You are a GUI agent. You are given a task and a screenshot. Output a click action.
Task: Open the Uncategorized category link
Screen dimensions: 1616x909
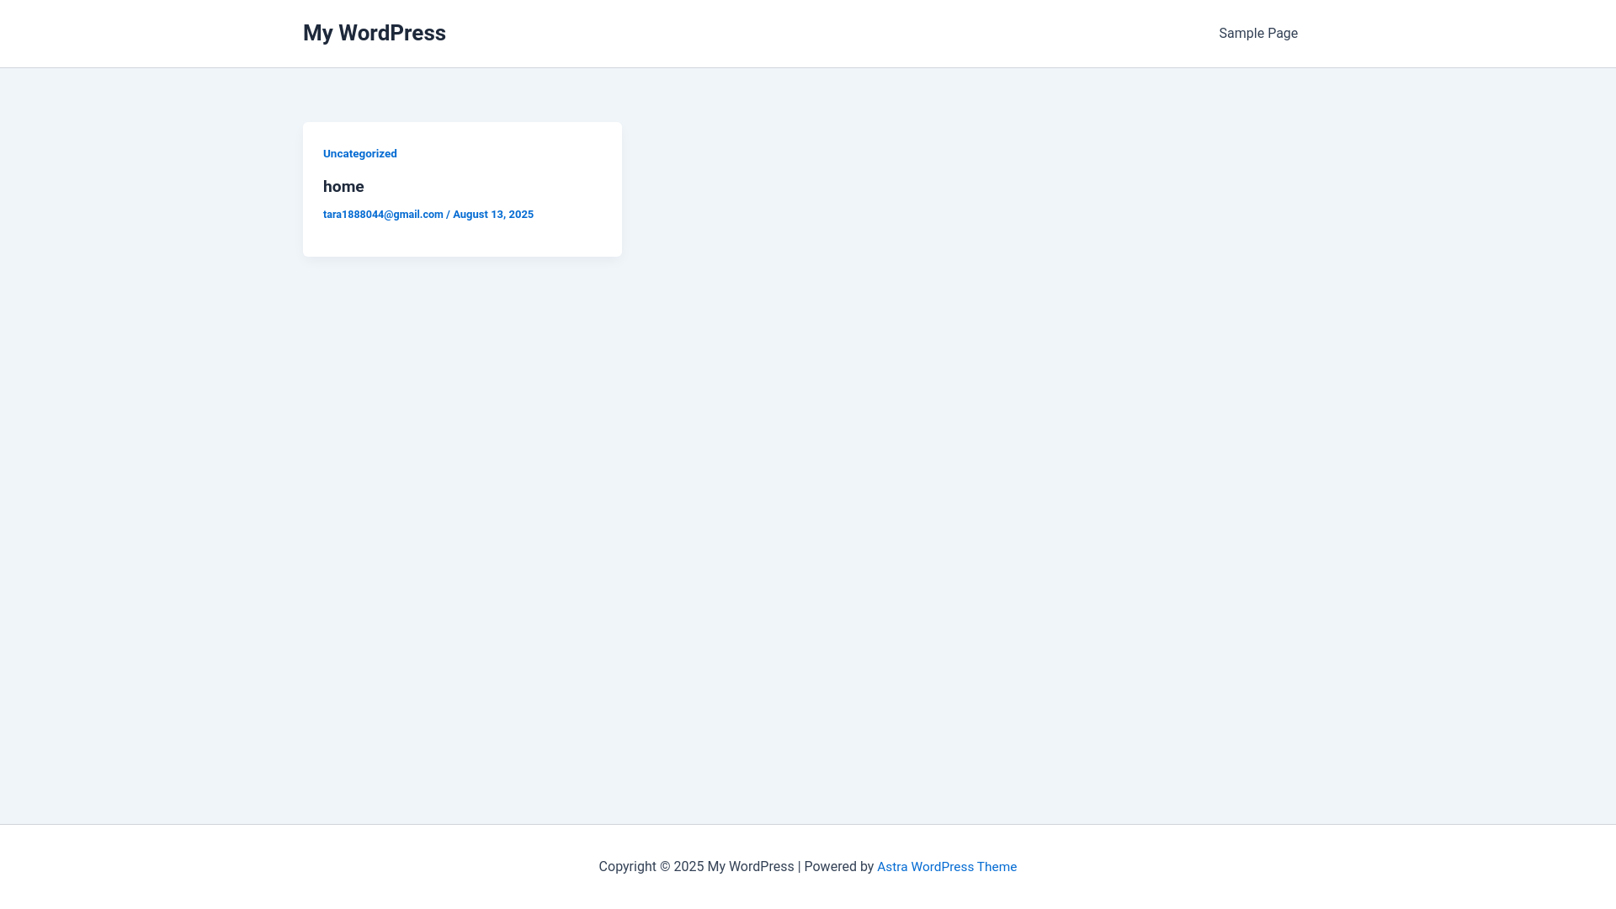pos(360,153)
